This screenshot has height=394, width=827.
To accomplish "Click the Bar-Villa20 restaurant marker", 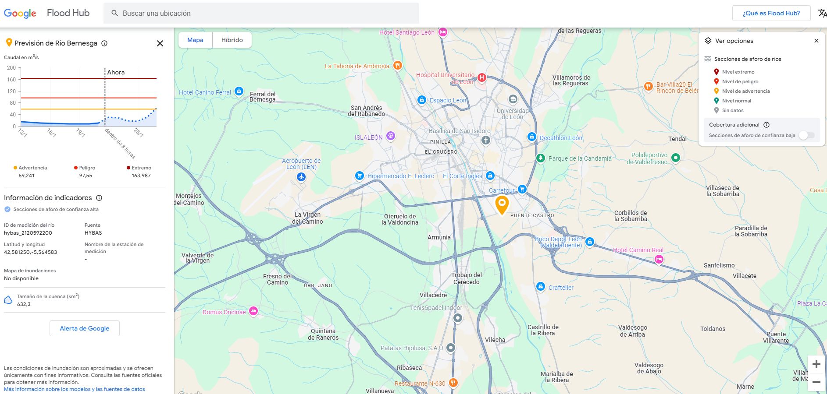I will 649,86.
